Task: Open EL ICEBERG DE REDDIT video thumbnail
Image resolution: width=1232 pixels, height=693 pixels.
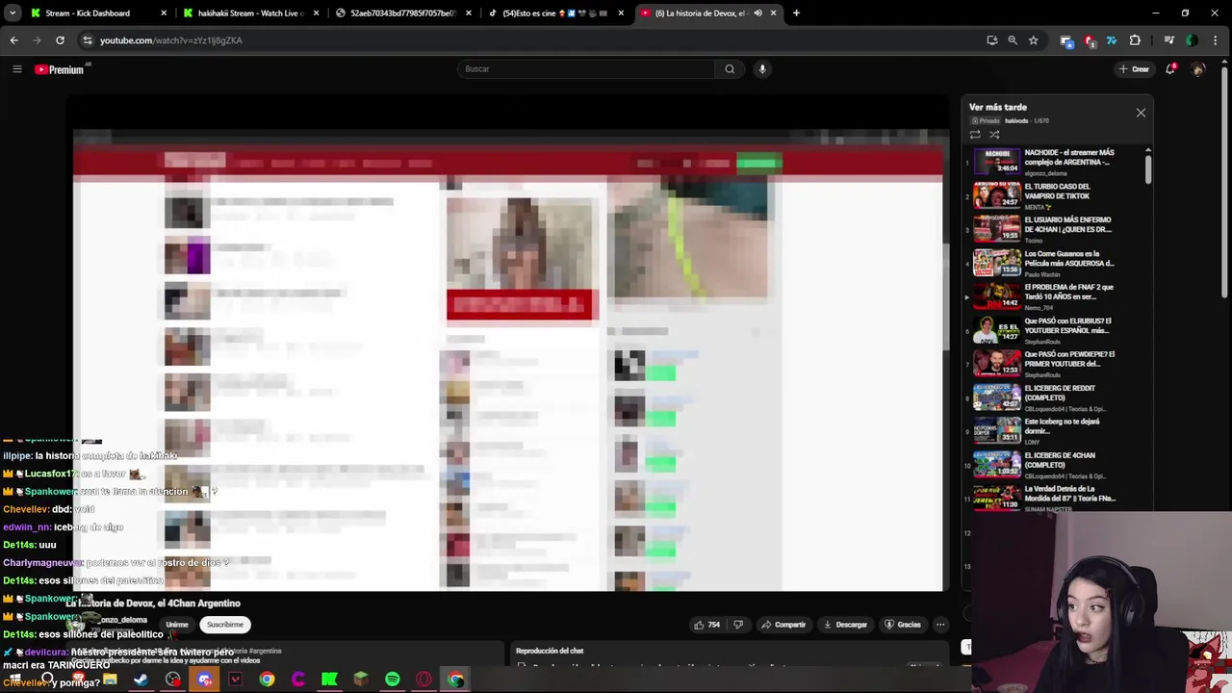Action: coord(996,398)
